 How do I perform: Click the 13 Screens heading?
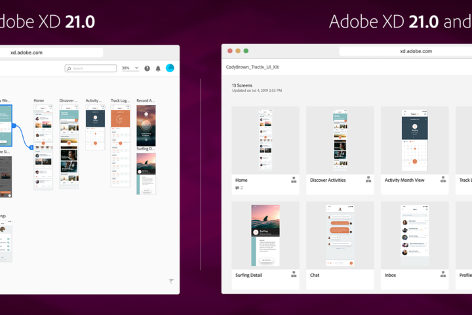click(242, 85)
